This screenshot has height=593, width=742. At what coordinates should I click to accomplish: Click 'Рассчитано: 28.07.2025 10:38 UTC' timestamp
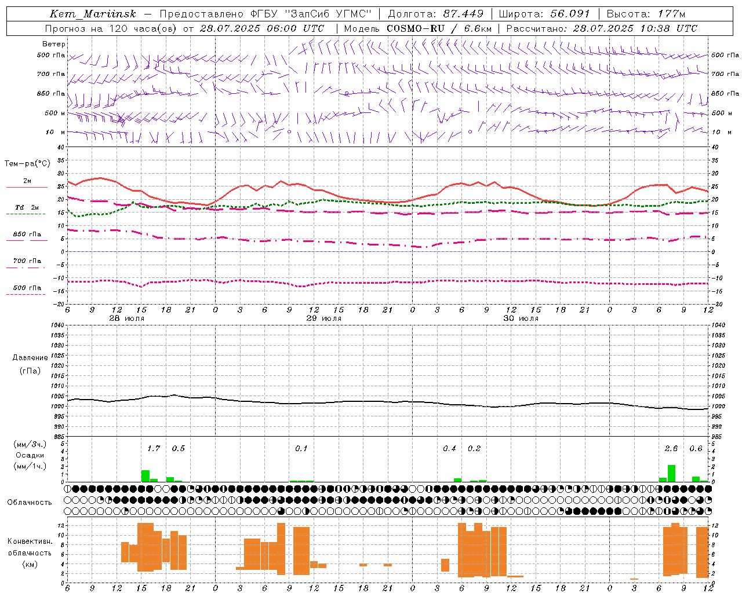(x=602, y=28)
